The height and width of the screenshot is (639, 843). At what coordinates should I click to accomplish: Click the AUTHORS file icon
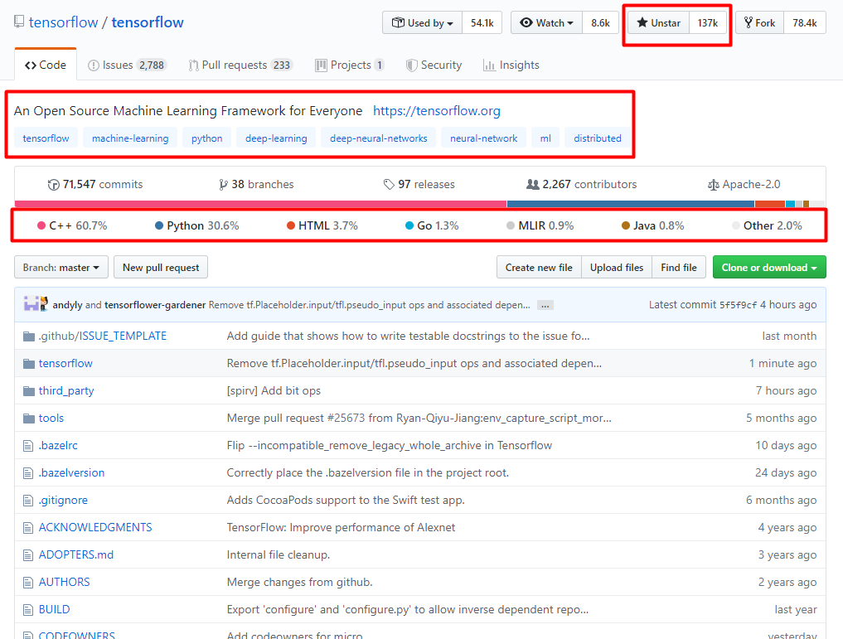[x=28, y=583]
